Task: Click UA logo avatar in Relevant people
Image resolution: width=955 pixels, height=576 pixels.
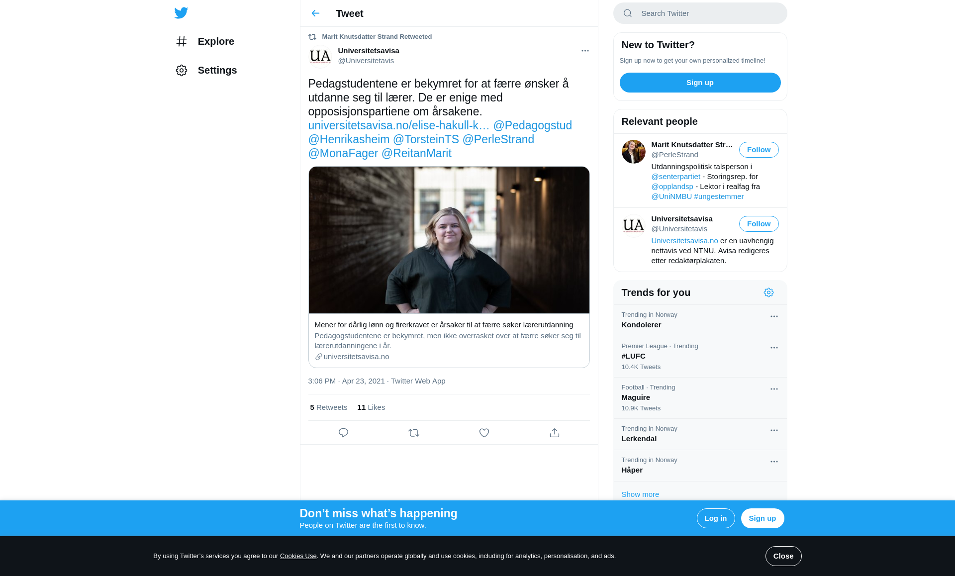Action: click(x=633, y=226)
